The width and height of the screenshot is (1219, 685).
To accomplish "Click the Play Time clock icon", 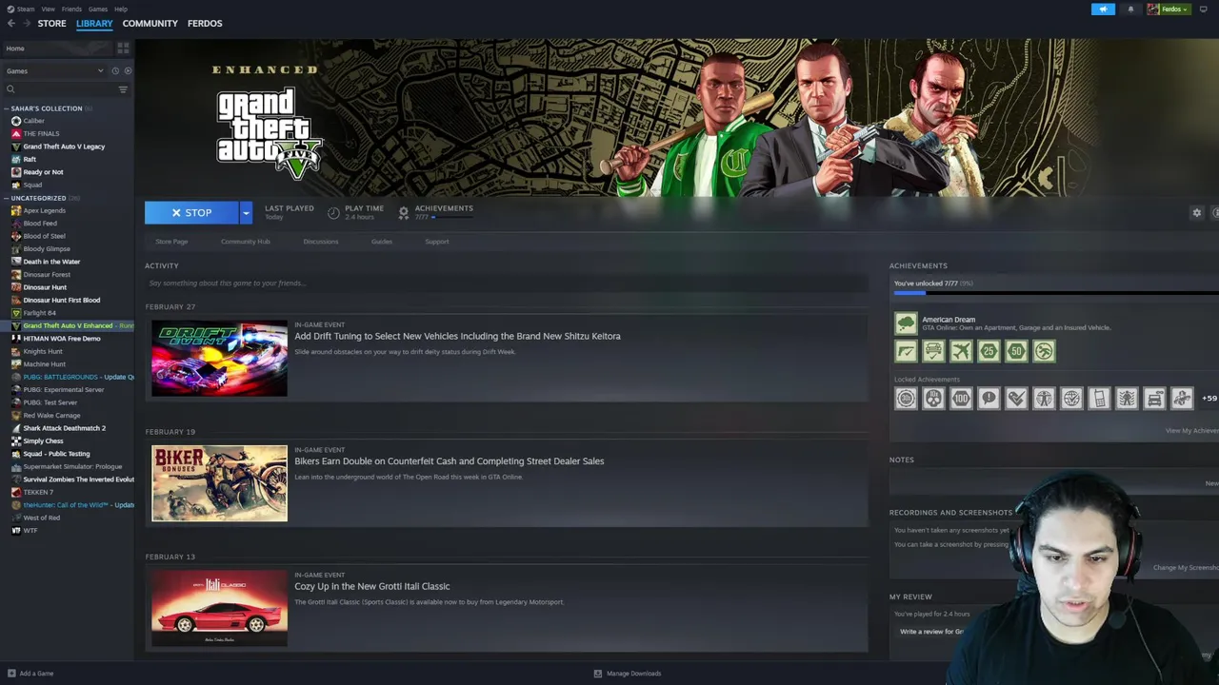I will pyautogui.click(x=333, y=213).
